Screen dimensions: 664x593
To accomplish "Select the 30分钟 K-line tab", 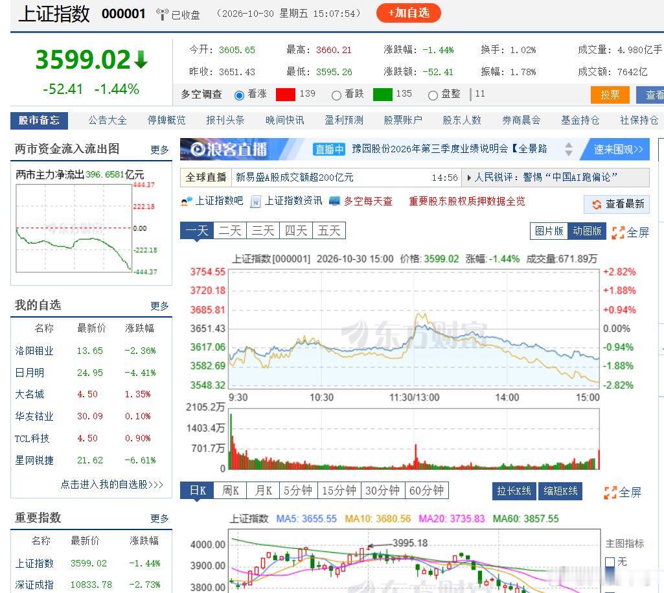I will (x=383, y=491).
